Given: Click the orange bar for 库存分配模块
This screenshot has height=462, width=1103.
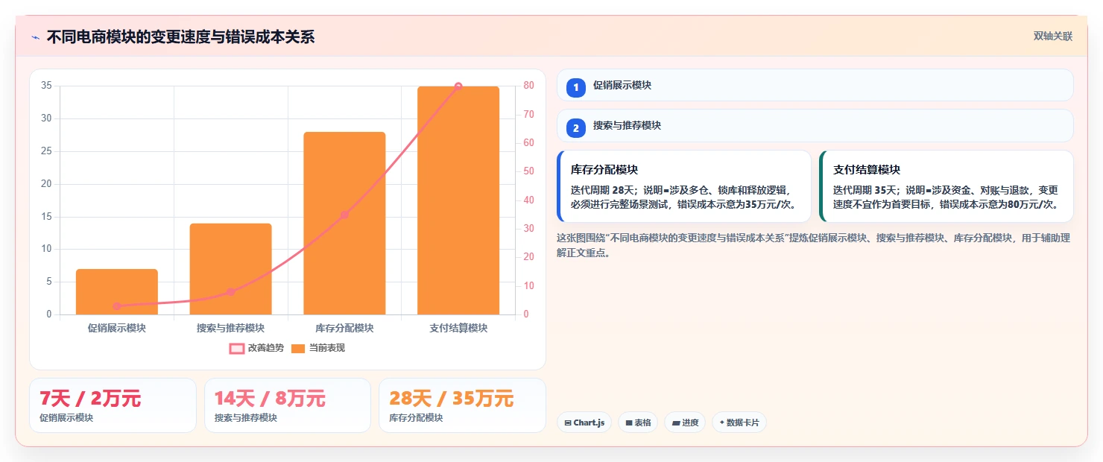Looking at the screenshot, I should tap(344, 223).
